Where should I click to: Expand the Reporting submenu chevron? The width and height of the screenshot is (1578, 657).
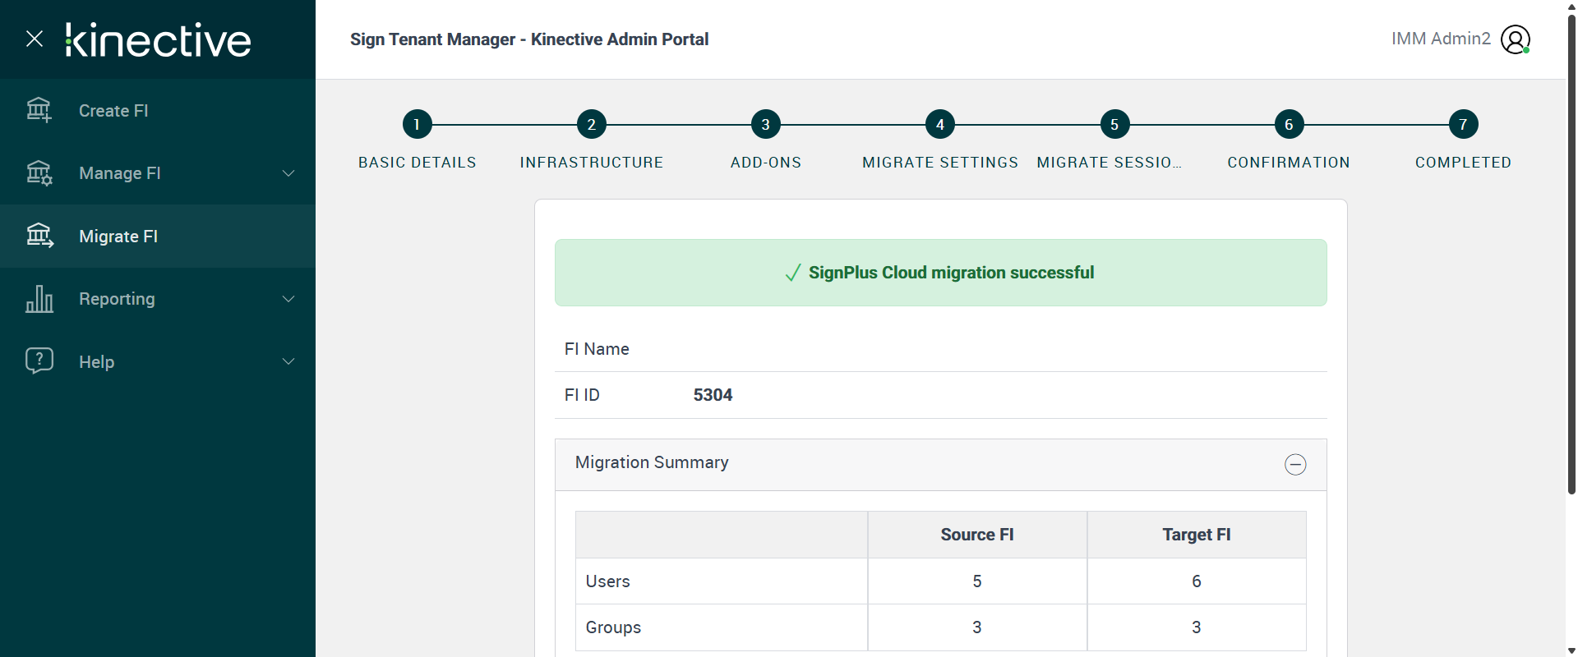tap(288, 299)
